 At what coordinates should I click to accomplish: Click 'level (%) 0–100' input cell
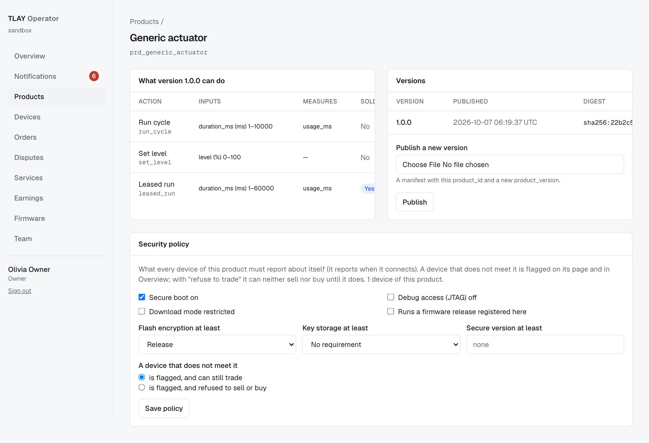point(220,157)
